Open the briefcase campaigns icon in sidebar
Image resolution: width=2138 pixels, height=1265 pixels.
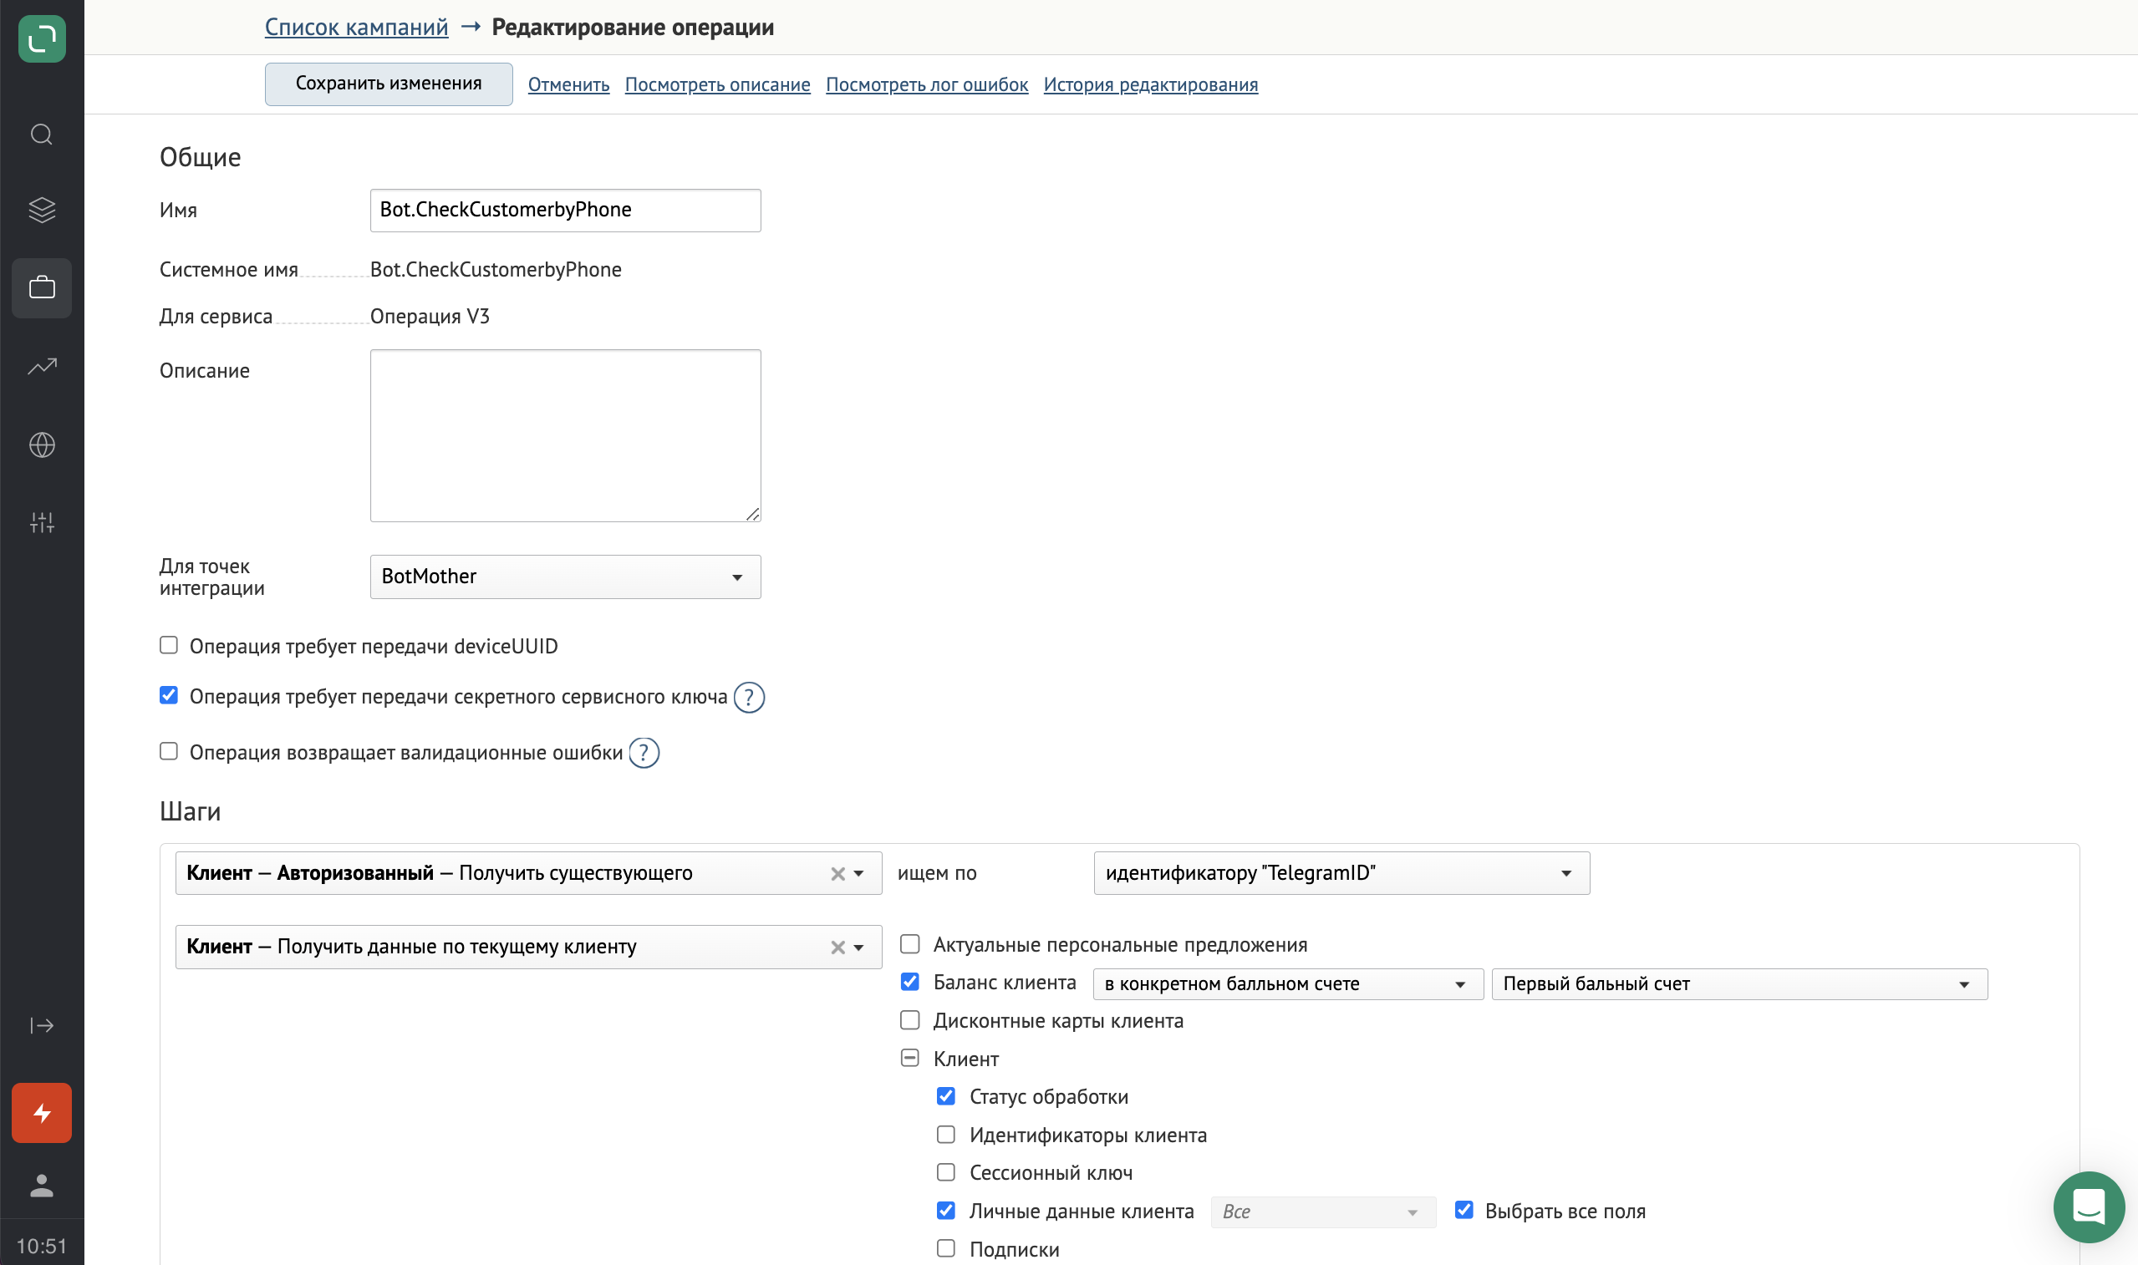42,288
